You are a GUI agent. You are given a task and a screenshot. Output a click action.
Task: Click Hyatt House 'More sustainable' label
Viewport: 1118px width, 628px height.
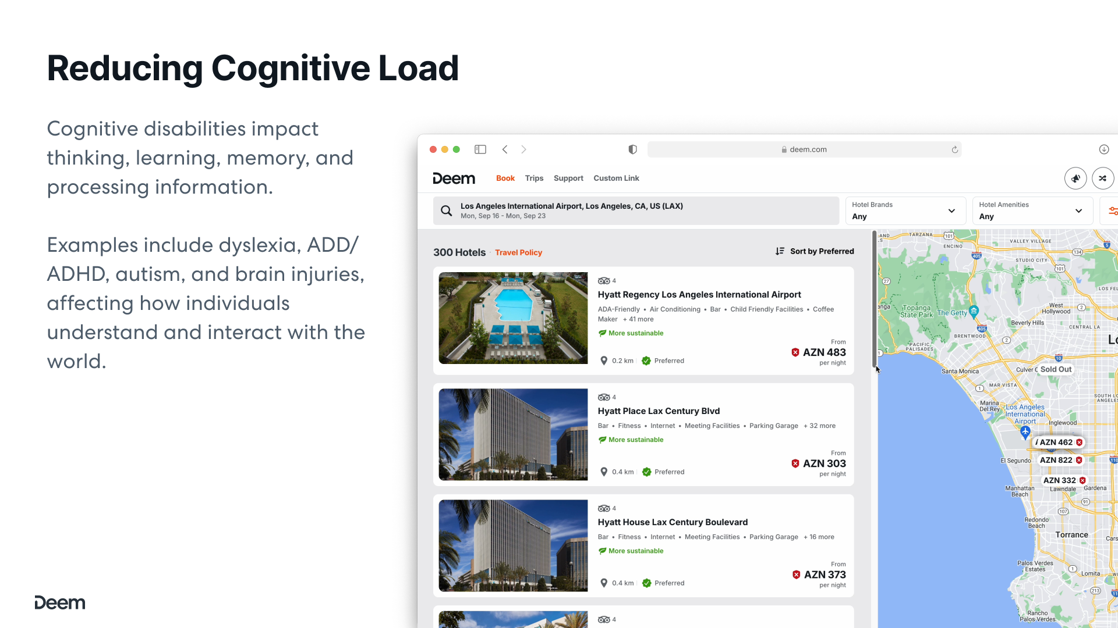coord(636,551)
